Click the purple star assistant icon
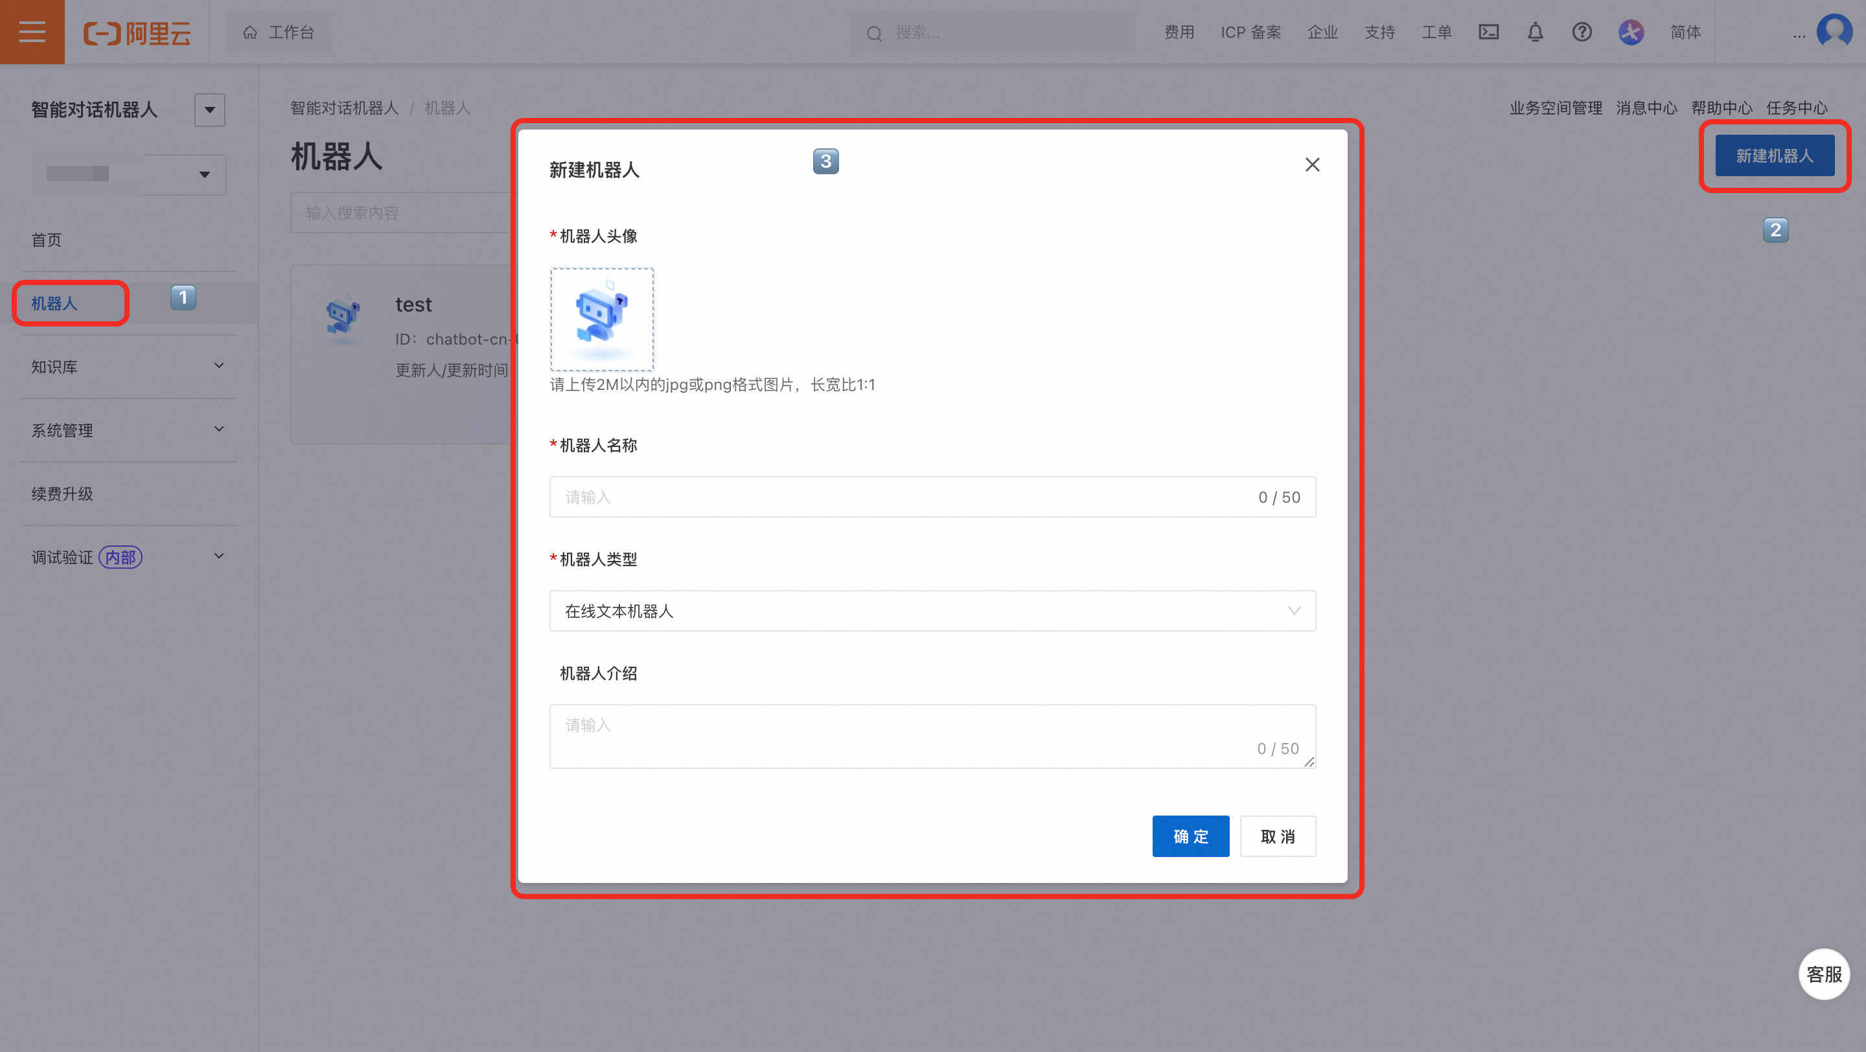Viewport: 1866px width, 1052px height. pyautogui.click(x=1631, y=32)
